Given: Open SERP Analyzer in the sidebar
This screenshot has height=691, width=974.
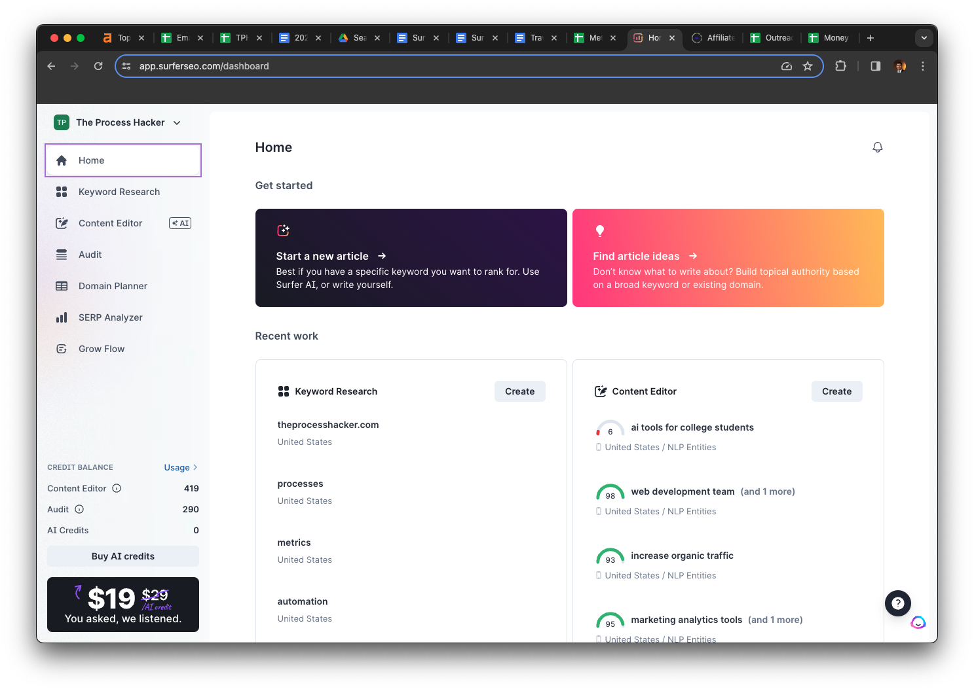Looking at the screenshot, I should pos(123,317).
